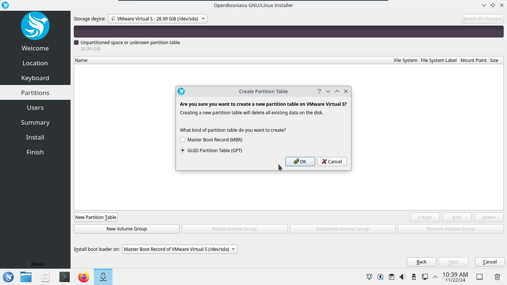The image size is (507, 285).
Task: Click the help question mark in dialog
Action: coord(319,91)
